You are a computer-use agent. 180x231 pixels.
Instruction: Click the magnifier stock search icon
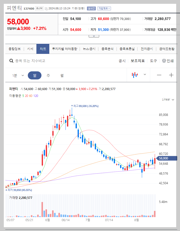tap(12, 61)
